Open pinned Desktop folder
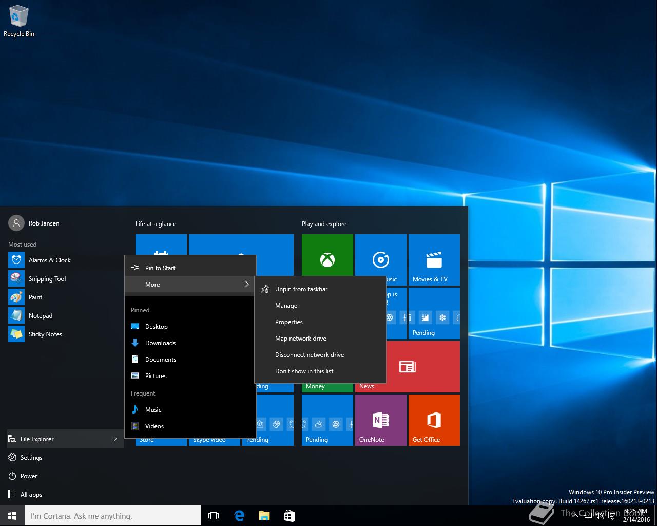This screenshot has width=657, height=526. click(x=190, y=326)
